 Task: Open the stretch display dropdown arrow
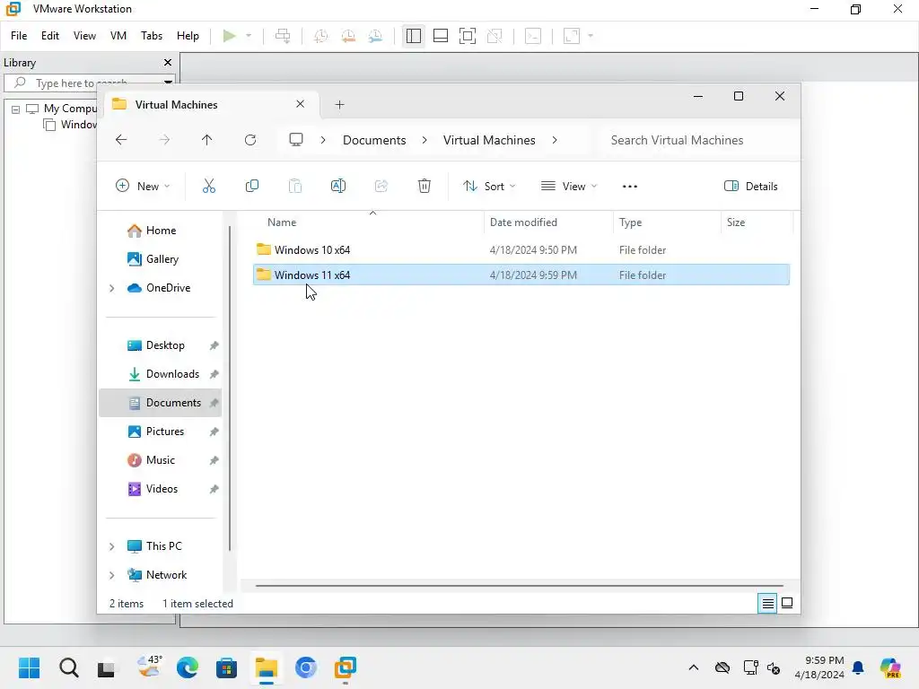pyautogui.click(x=591, y=36)
